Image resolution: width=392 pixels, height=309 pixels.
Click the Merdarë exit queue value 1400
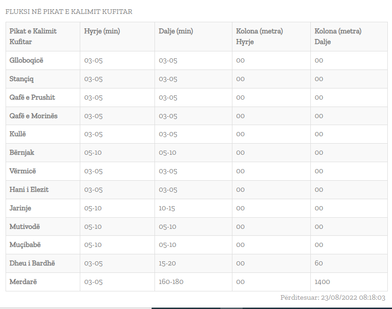tap(322, 282)
